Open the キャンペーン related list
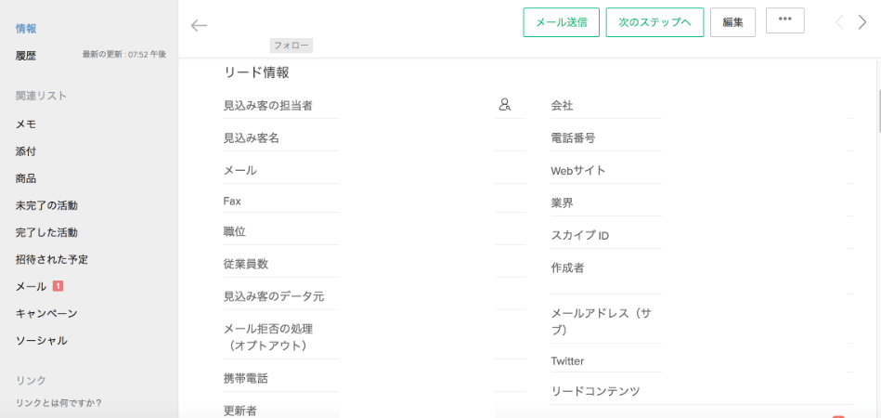881x418 pixels. 46,313
